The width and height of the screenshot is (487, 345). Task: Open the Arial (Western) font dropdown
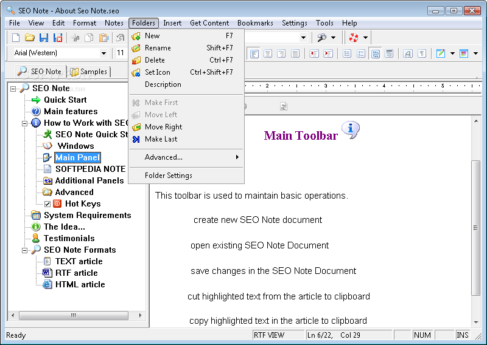(x=103, y=53)
